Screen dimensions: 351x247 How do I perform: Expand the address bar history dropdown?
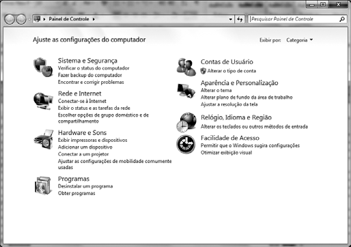231,19
